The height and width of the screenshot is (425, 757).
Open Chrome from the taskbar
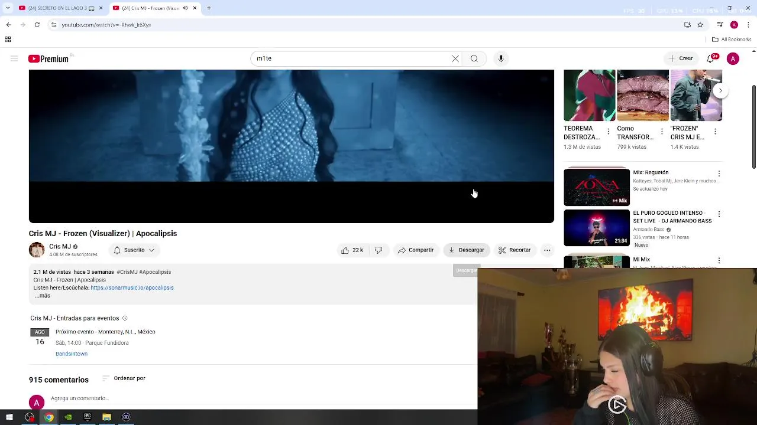[48, 417]
